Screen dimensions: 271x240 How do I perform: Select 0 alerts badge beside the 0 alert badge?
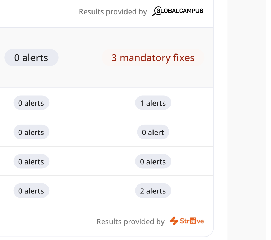coord(31,132)
